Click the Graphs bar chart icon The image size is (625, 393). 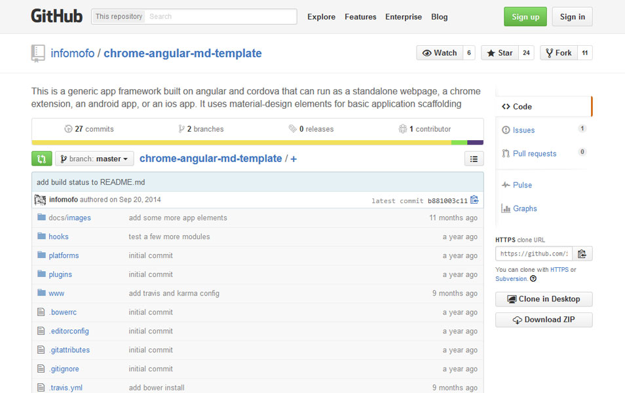[506, 208]
